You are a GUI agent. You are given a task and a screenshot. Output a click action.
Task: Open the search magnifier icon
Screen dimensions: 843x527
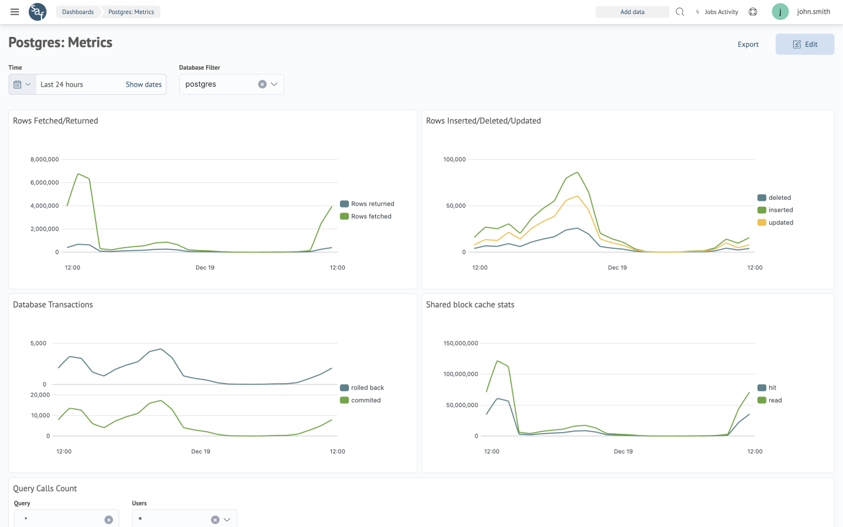680,12
